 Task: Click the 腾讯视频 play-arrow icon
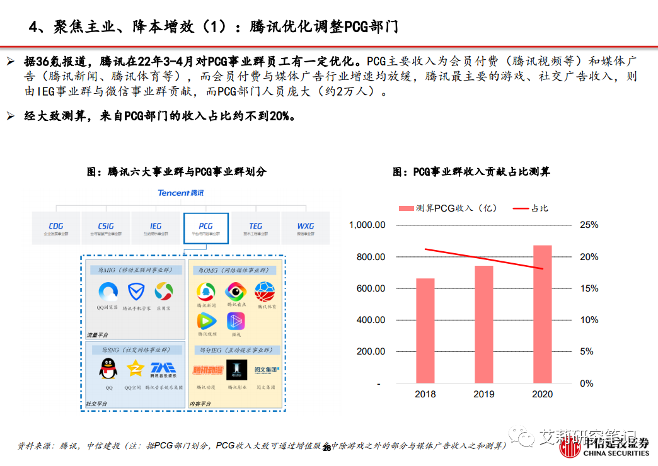click(x=207, y=321)
